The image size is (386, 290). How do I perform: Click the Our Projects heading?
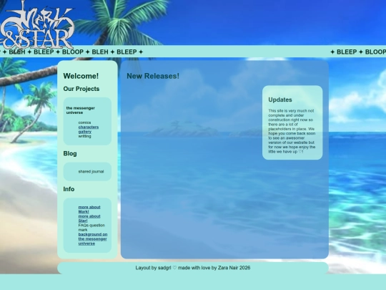coord(81,89)
